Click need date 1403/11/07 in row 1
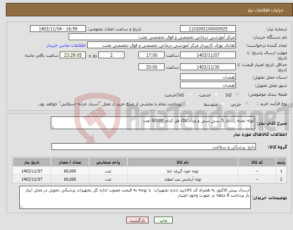293x230 pixels. (32, 171)
